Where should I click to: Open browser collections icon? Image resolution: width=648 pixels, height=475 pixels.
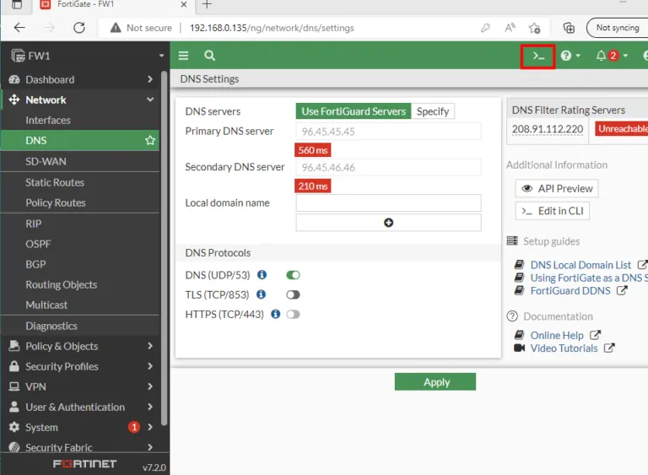pyautogui.click(x=569, y=28)
